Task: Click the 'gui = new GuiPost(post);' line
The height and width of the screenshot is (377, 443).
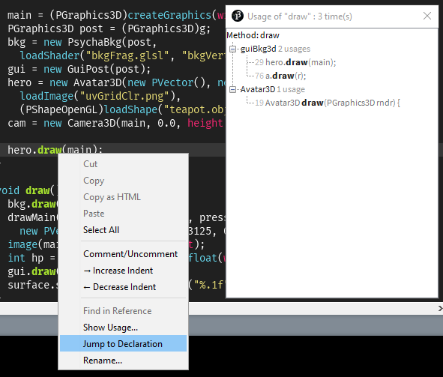Action: (x=79, y=69)
